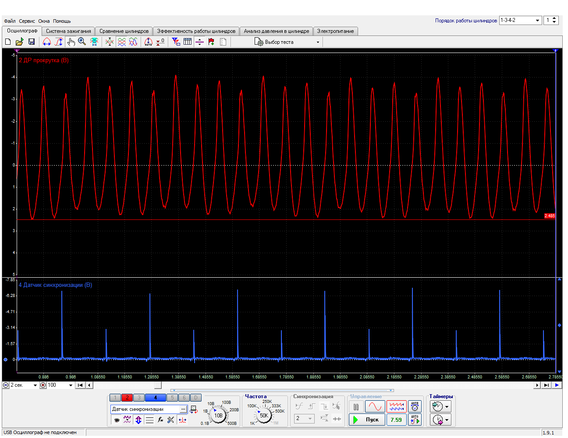The width and height of the screenshot is (568, 438).
Task: Click the auto-scale icon in the toolbar
Action: click(149, 42)
